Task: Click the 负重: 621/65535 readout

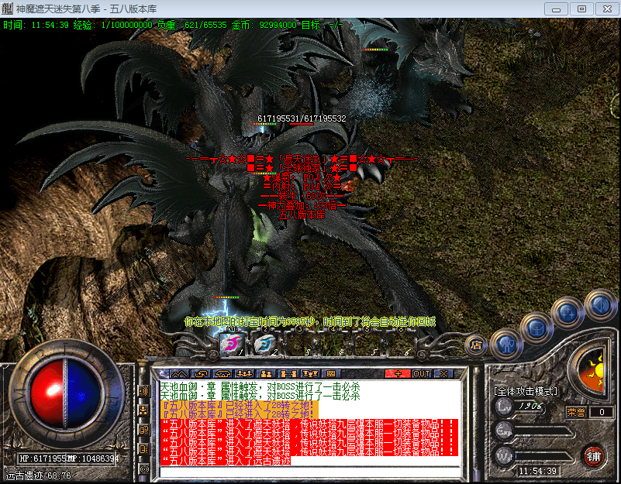Action: 191,25
